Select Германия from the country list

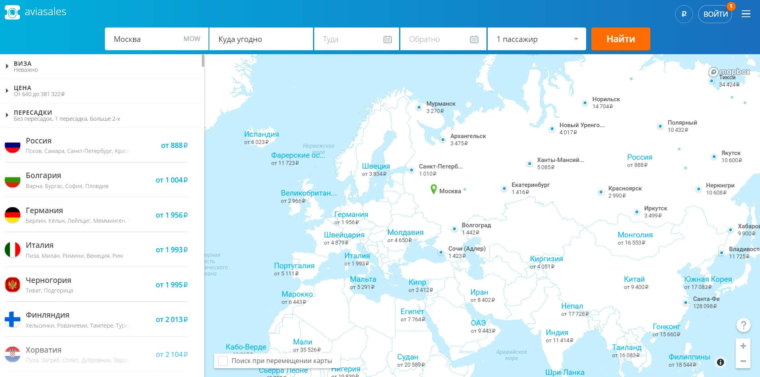point(96,215)
